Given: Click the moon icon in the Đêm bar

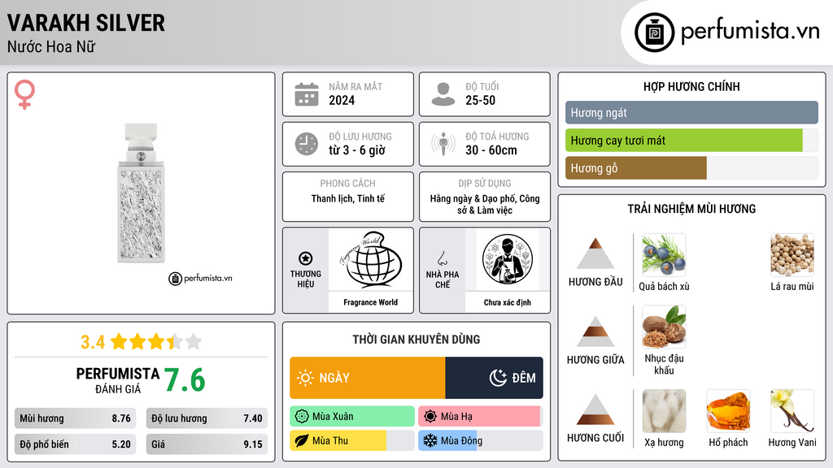Looking at the screenshot, I should [498, 378].
